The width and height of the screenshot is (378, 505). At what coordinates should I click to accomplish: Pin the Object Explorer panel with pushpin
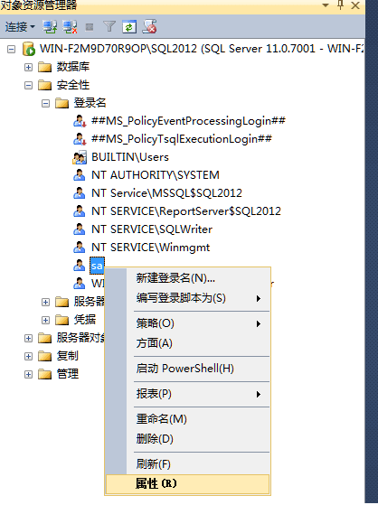tap(341, 5)
